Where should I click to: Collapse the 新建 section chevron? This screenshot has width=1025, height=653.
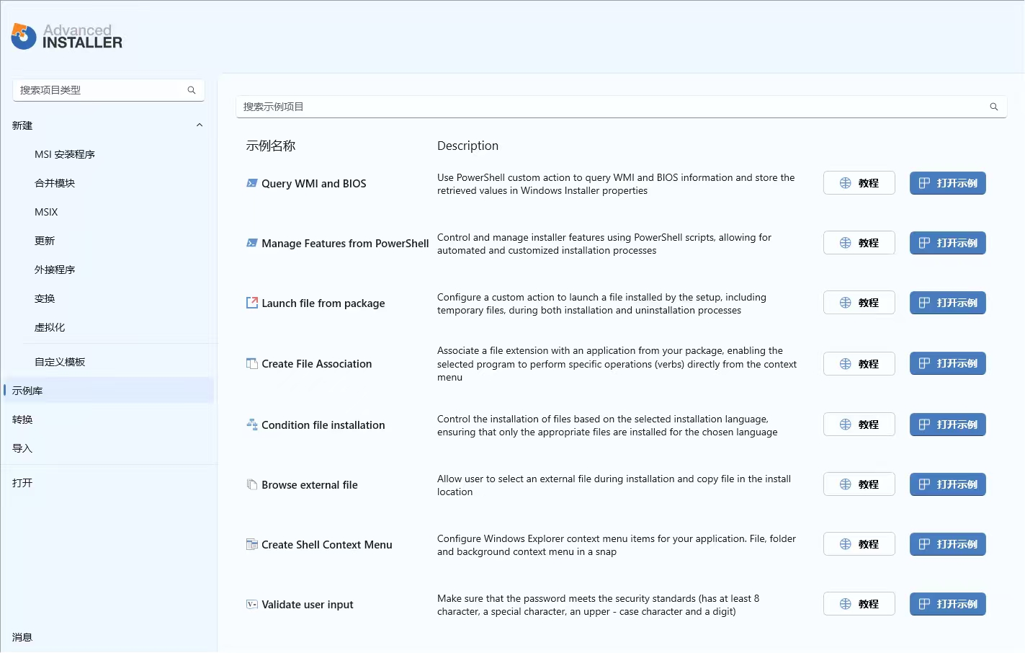(200, 125)
